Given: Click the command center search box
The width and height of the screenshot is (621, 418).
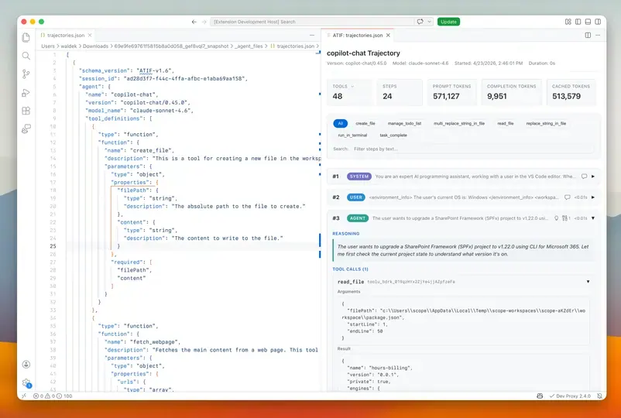Looking at the screenshot, I should click(312, 22).
